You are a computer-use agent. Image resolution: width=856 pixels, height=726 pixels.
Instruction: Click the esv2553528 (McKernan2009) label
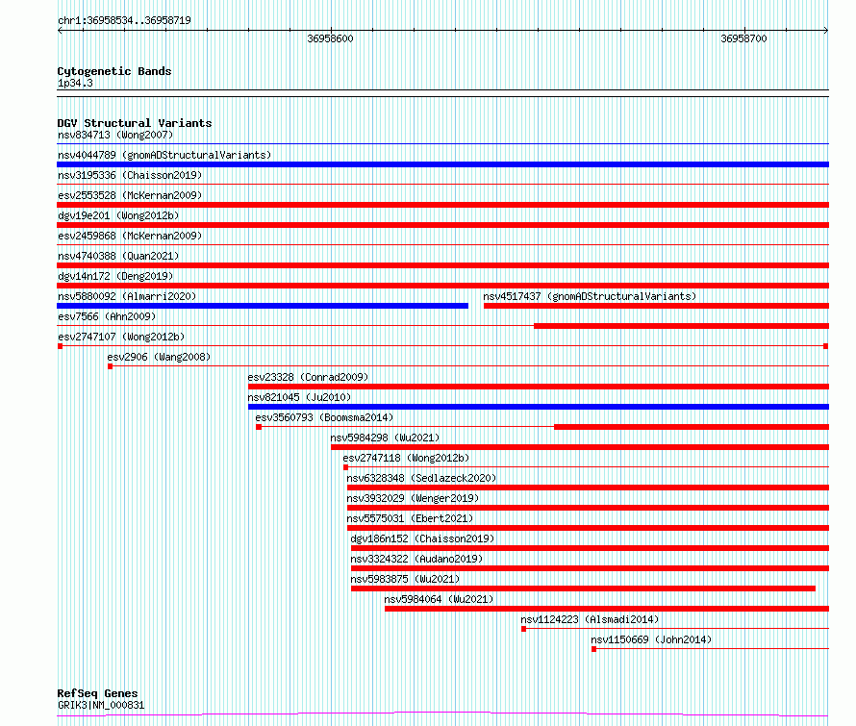coord(130,195)
